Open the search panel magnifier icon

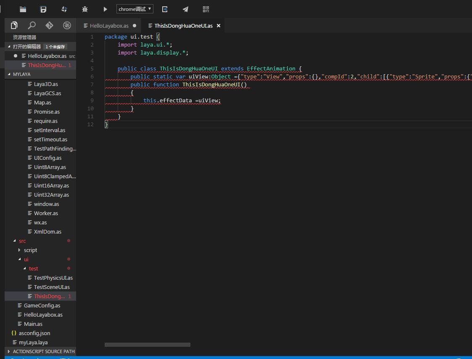point(32,25)
